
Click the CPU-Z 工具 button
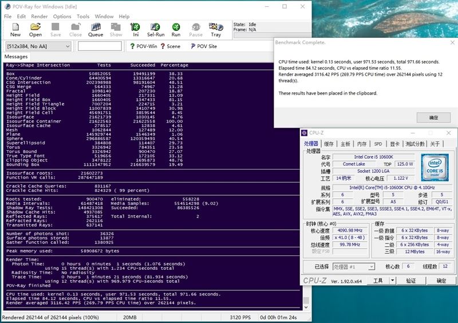point(378,281)
